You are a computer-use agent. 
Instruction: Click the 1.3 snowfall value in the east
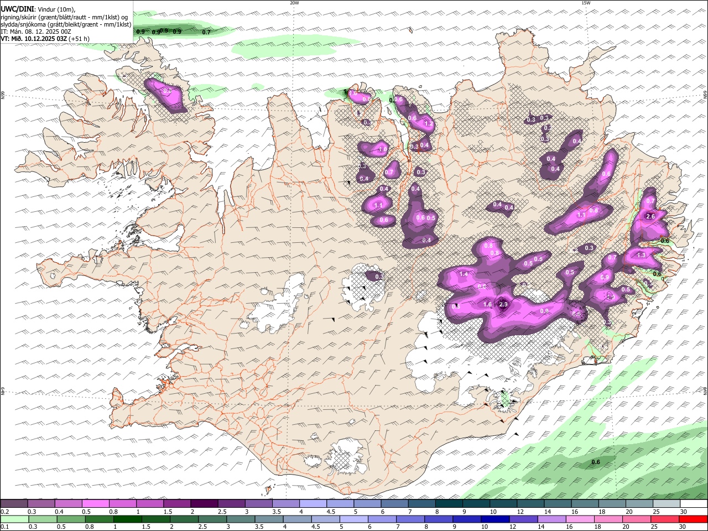tap(642, 255)
